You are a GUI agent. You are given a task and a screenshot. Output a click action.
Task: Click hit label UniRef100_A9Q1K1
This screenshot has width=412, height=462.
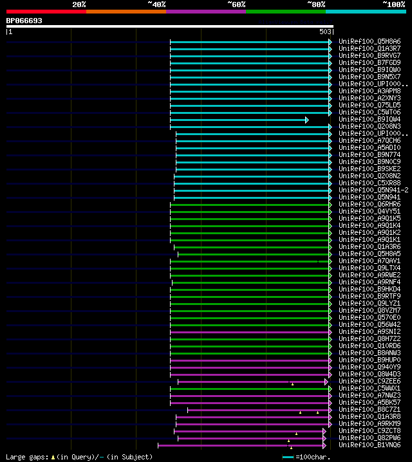point(370,239)
